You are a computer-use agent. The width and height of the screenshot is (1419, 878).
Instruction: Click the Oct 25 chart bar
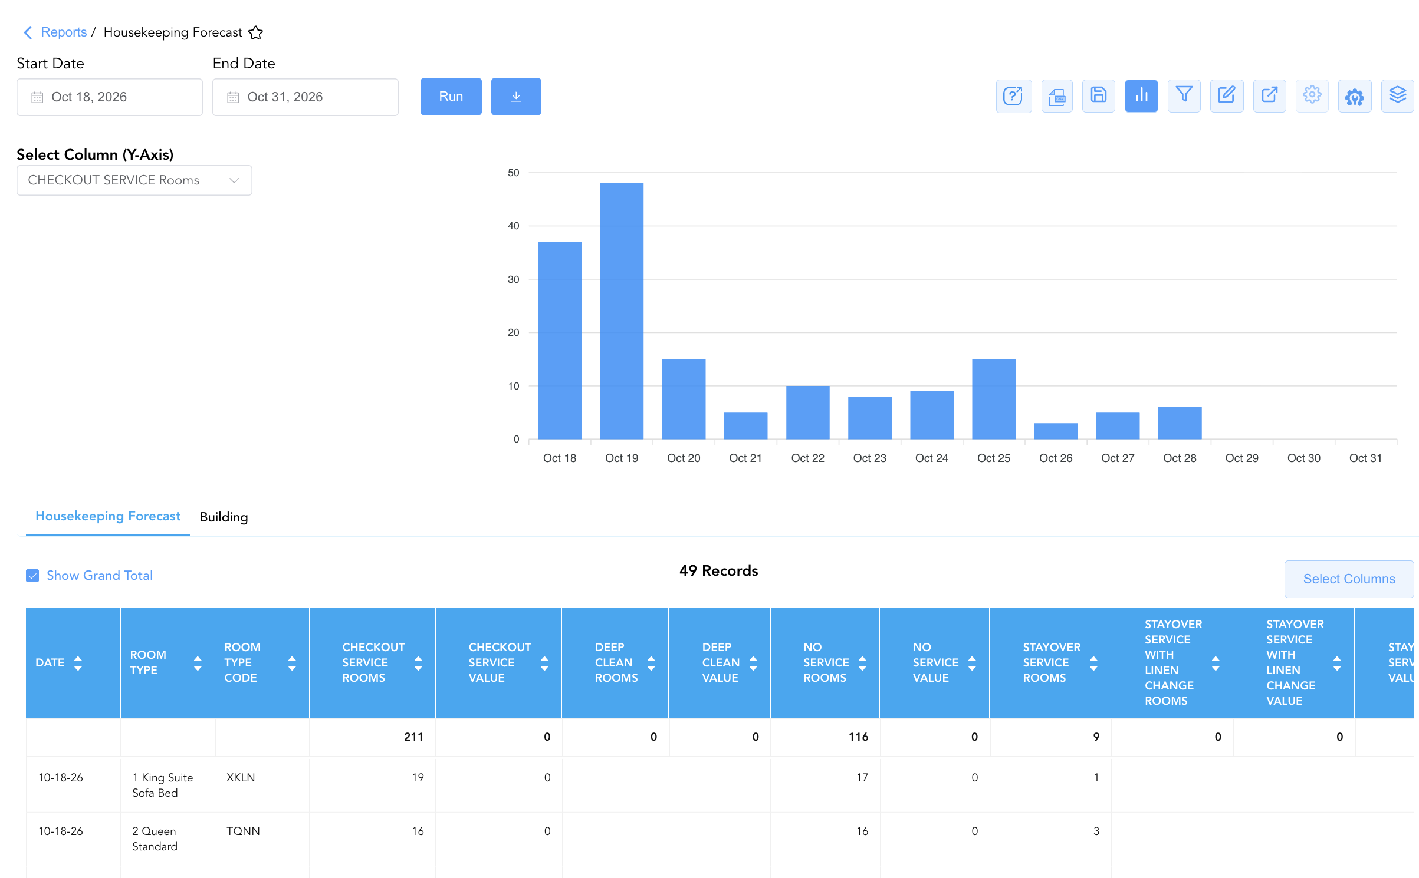(x=994, y=399)
